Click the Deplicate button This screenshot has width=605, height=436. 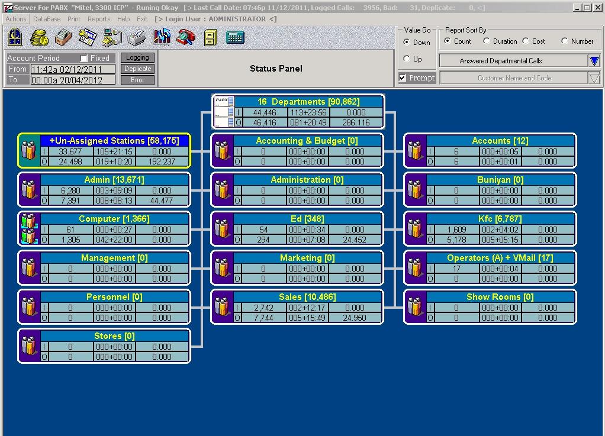[x=137, y=69]
